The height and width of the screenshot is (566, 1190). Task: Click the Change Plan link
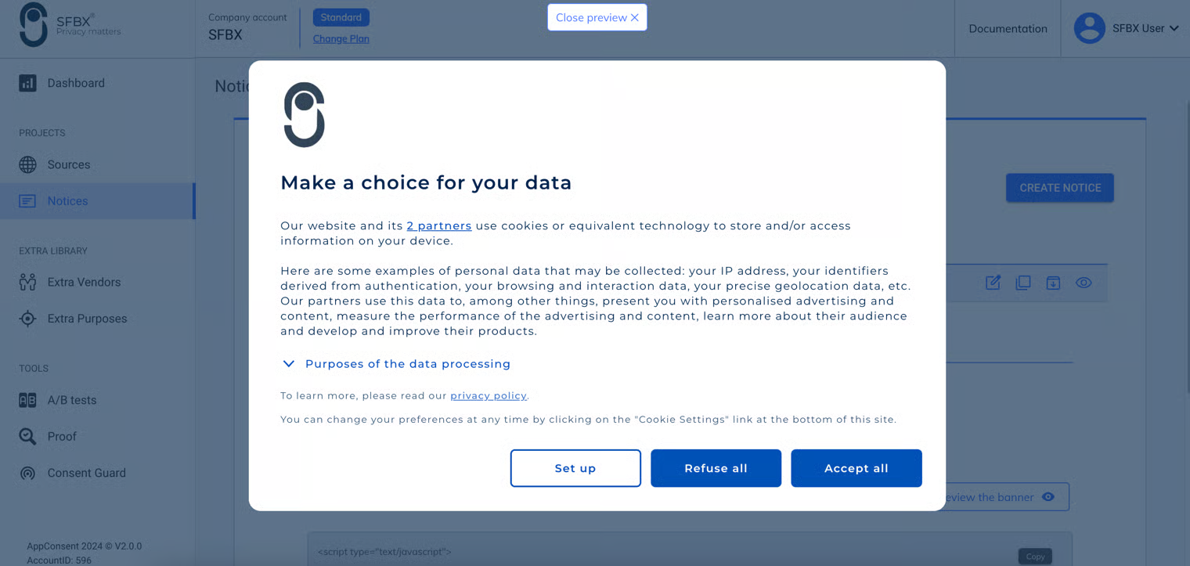click(341, 38)
